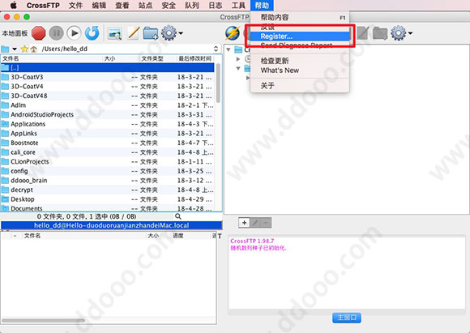Viewport: 470px width, 333px height.
Task: Open the 日志 menu
Action: 216,6
